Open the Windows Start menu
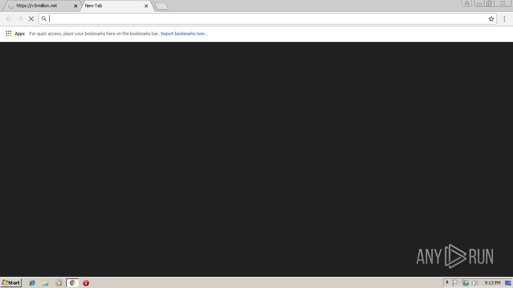 tap(11, 283)
